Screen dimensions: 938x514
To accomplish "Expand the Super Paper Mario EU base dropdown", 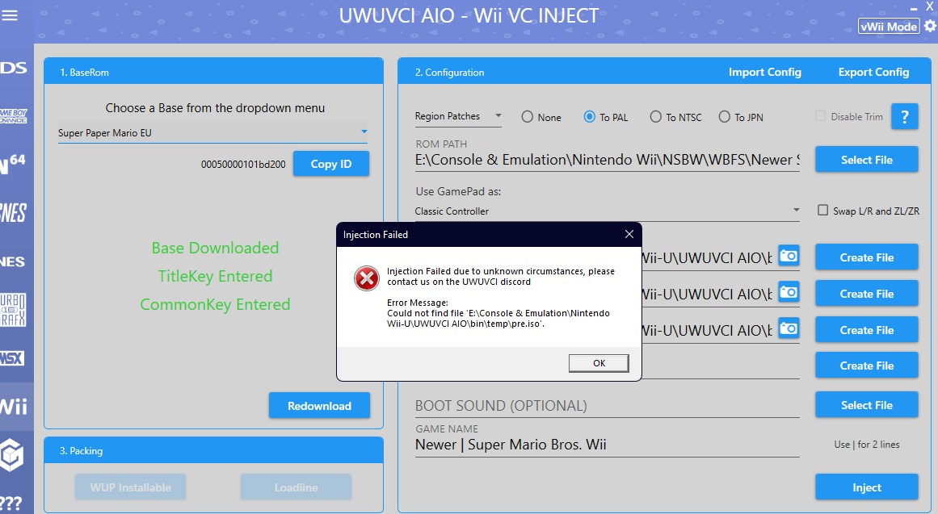I will point(212,132).
